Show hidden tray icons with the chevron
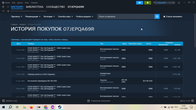The image size is (196, 110). pyautogui.click(x=162, y=107)
